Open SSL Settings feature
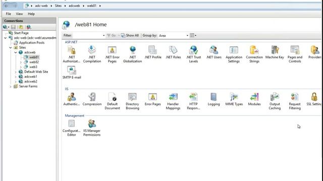The image size is (323, 181). [314, 100]
